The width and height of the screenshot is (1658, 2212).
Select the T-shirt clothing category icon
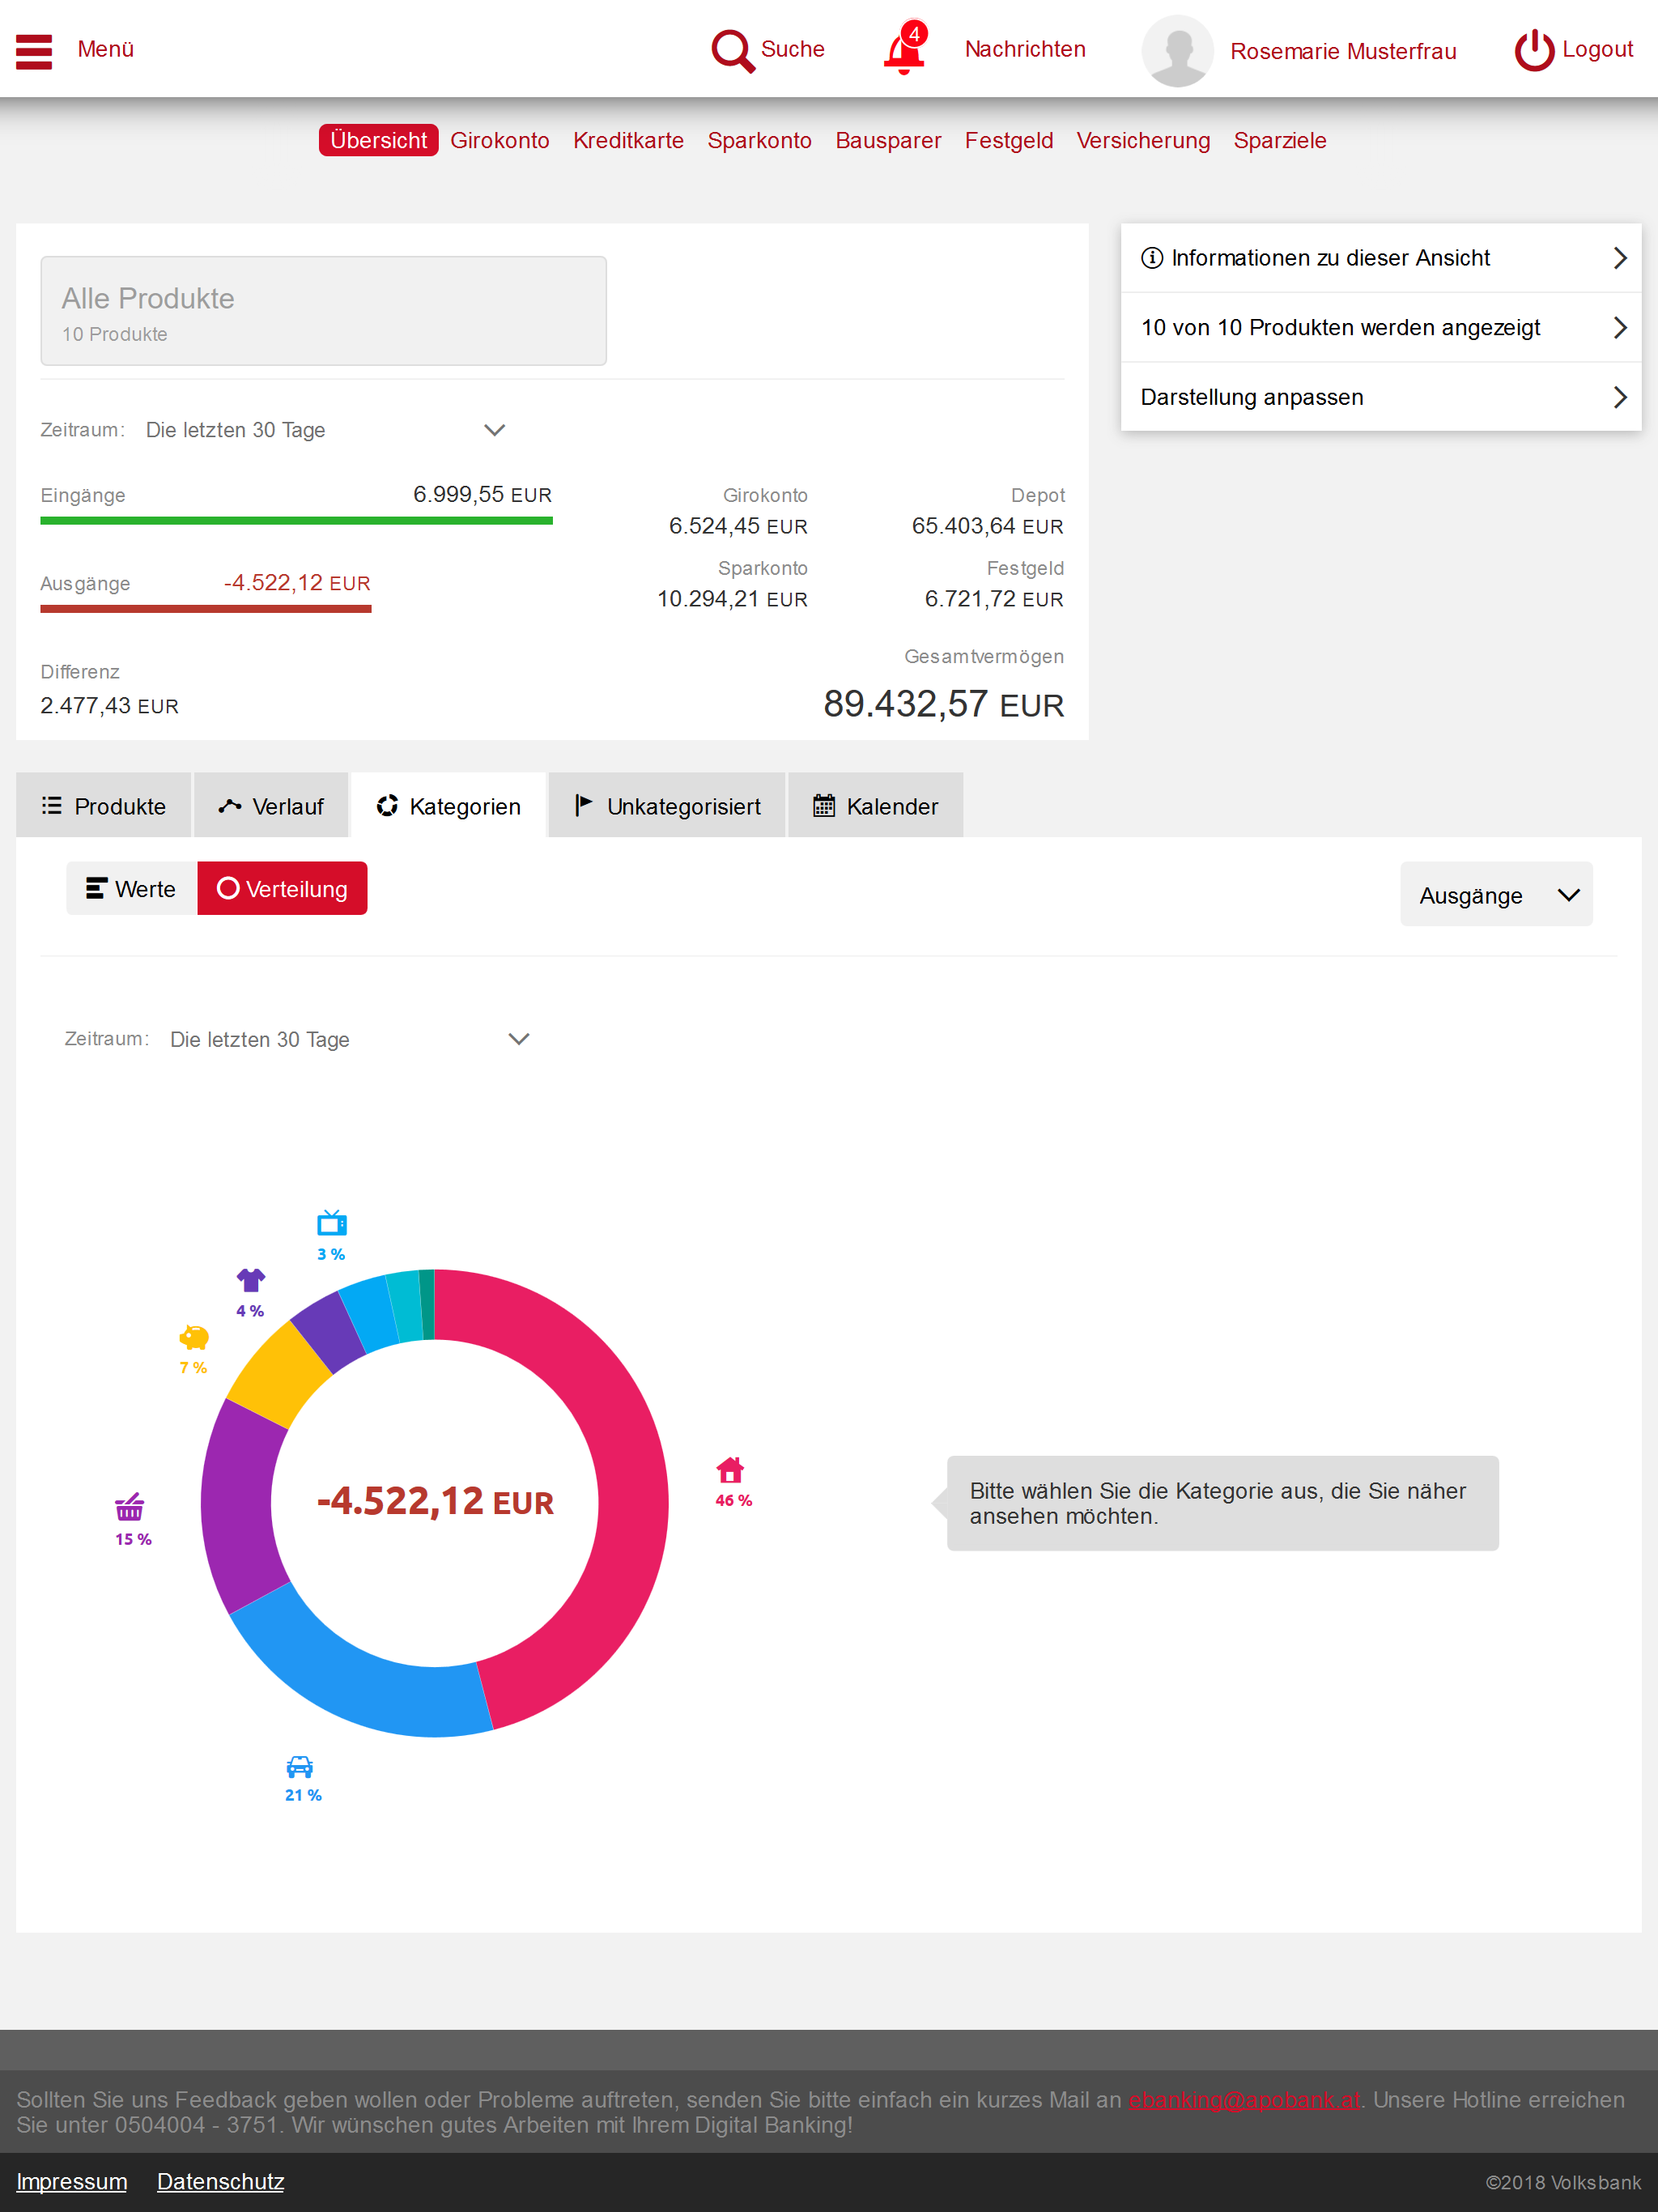click(251, 1279)
